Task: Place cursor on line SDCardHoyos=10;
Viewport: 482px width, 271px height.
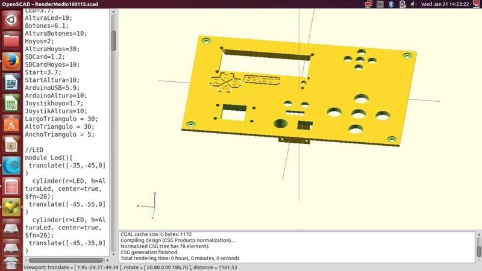Action: click(52, 64)
